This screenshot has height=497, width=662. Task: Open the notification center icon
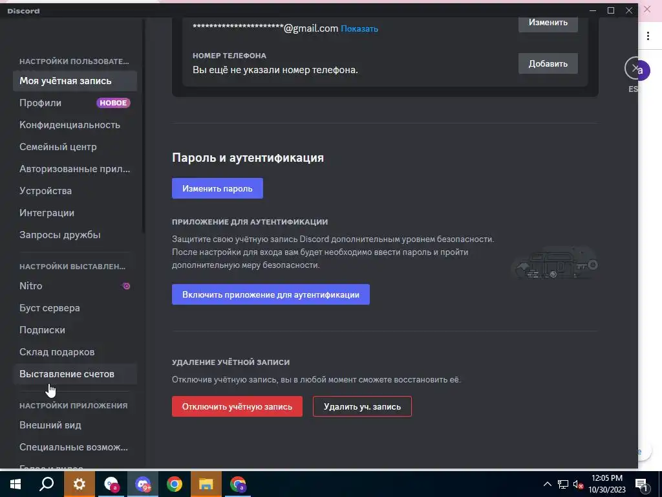[x=642, y=485]
